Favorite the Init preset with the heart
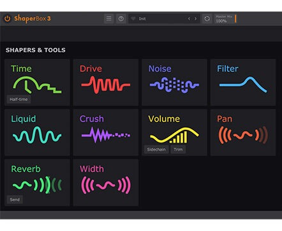The width and height of the screenshot is (282, 231). [x=133, y=18]
